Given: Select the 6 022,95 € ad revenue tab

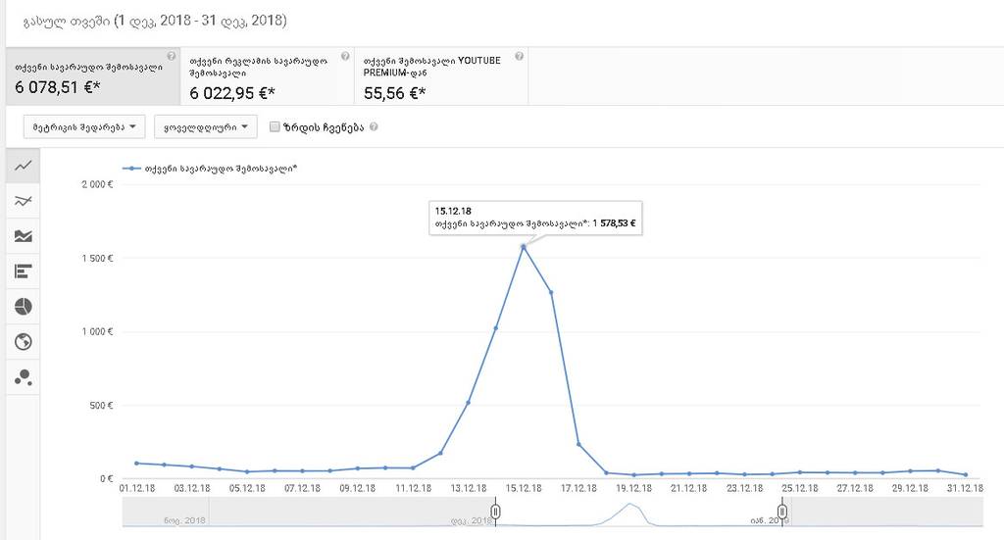Looking at the screenshot, I should click(267, 76).
